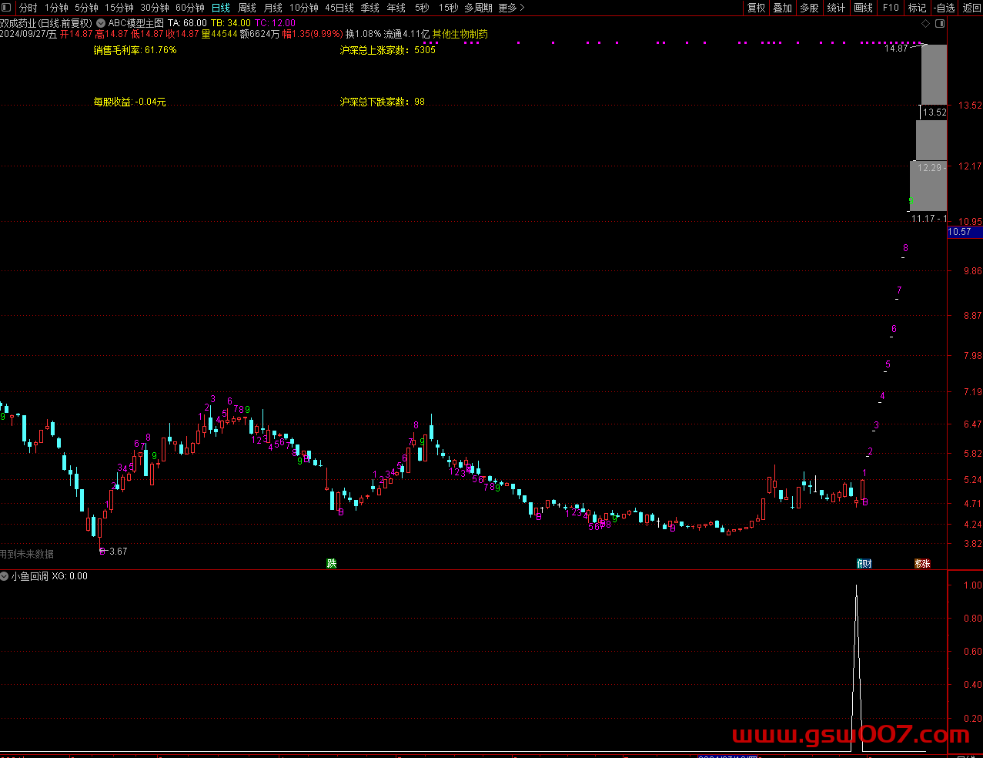Open the dropdown arrow before ABC模型主图
983x758 pixels.
[x=101, y=24]
